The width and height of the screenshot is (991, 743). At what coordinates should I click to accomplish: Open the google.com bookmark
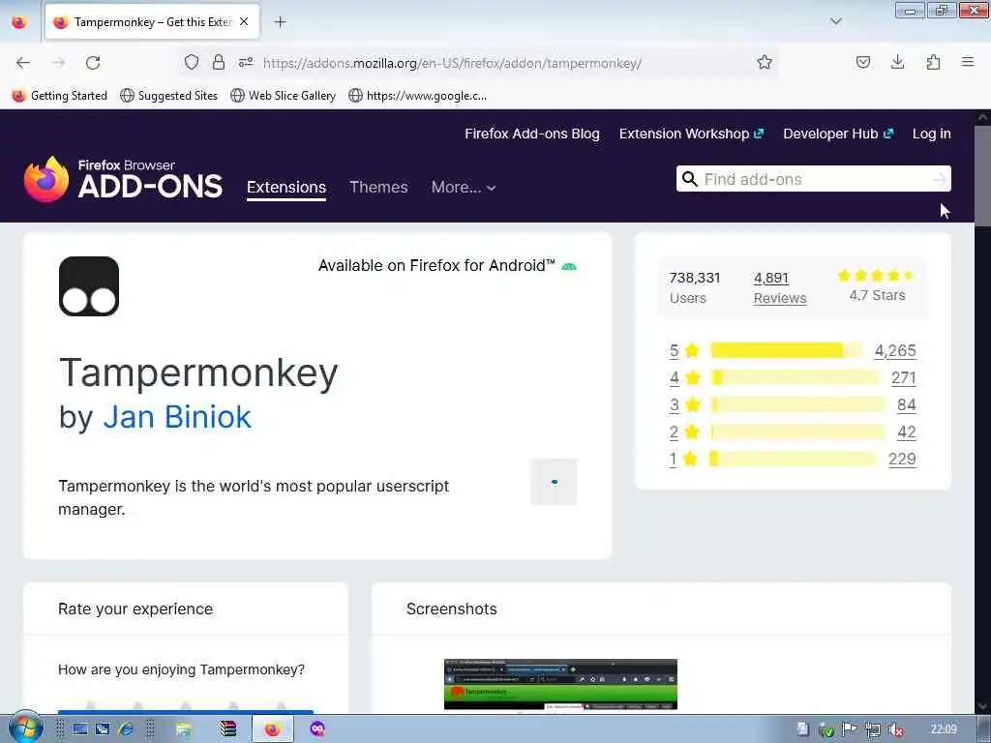click(x=418, y=96)
